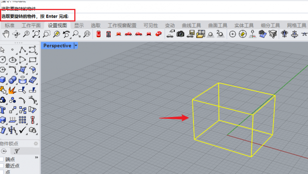Expand the osnap panel chevron
This screenshot has height=174, width=308.
[37, 157]
